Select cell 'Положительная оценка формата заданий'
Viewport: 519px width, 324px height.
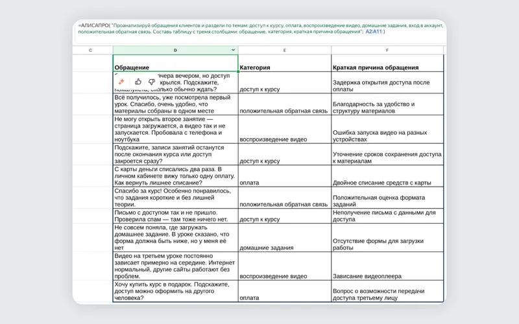(x=387, y=198)
